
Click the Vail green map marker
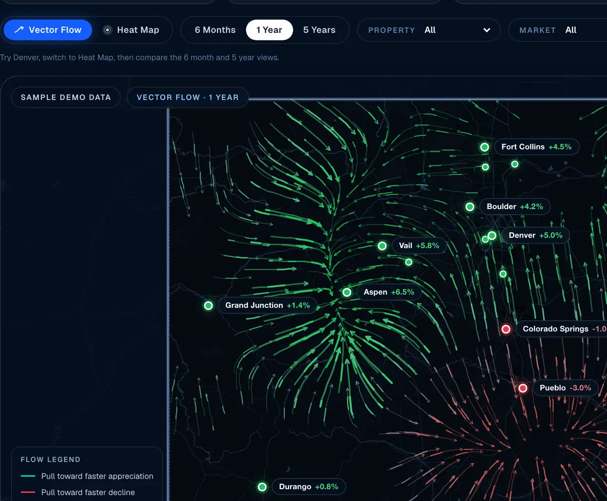(x=382, y=246)
